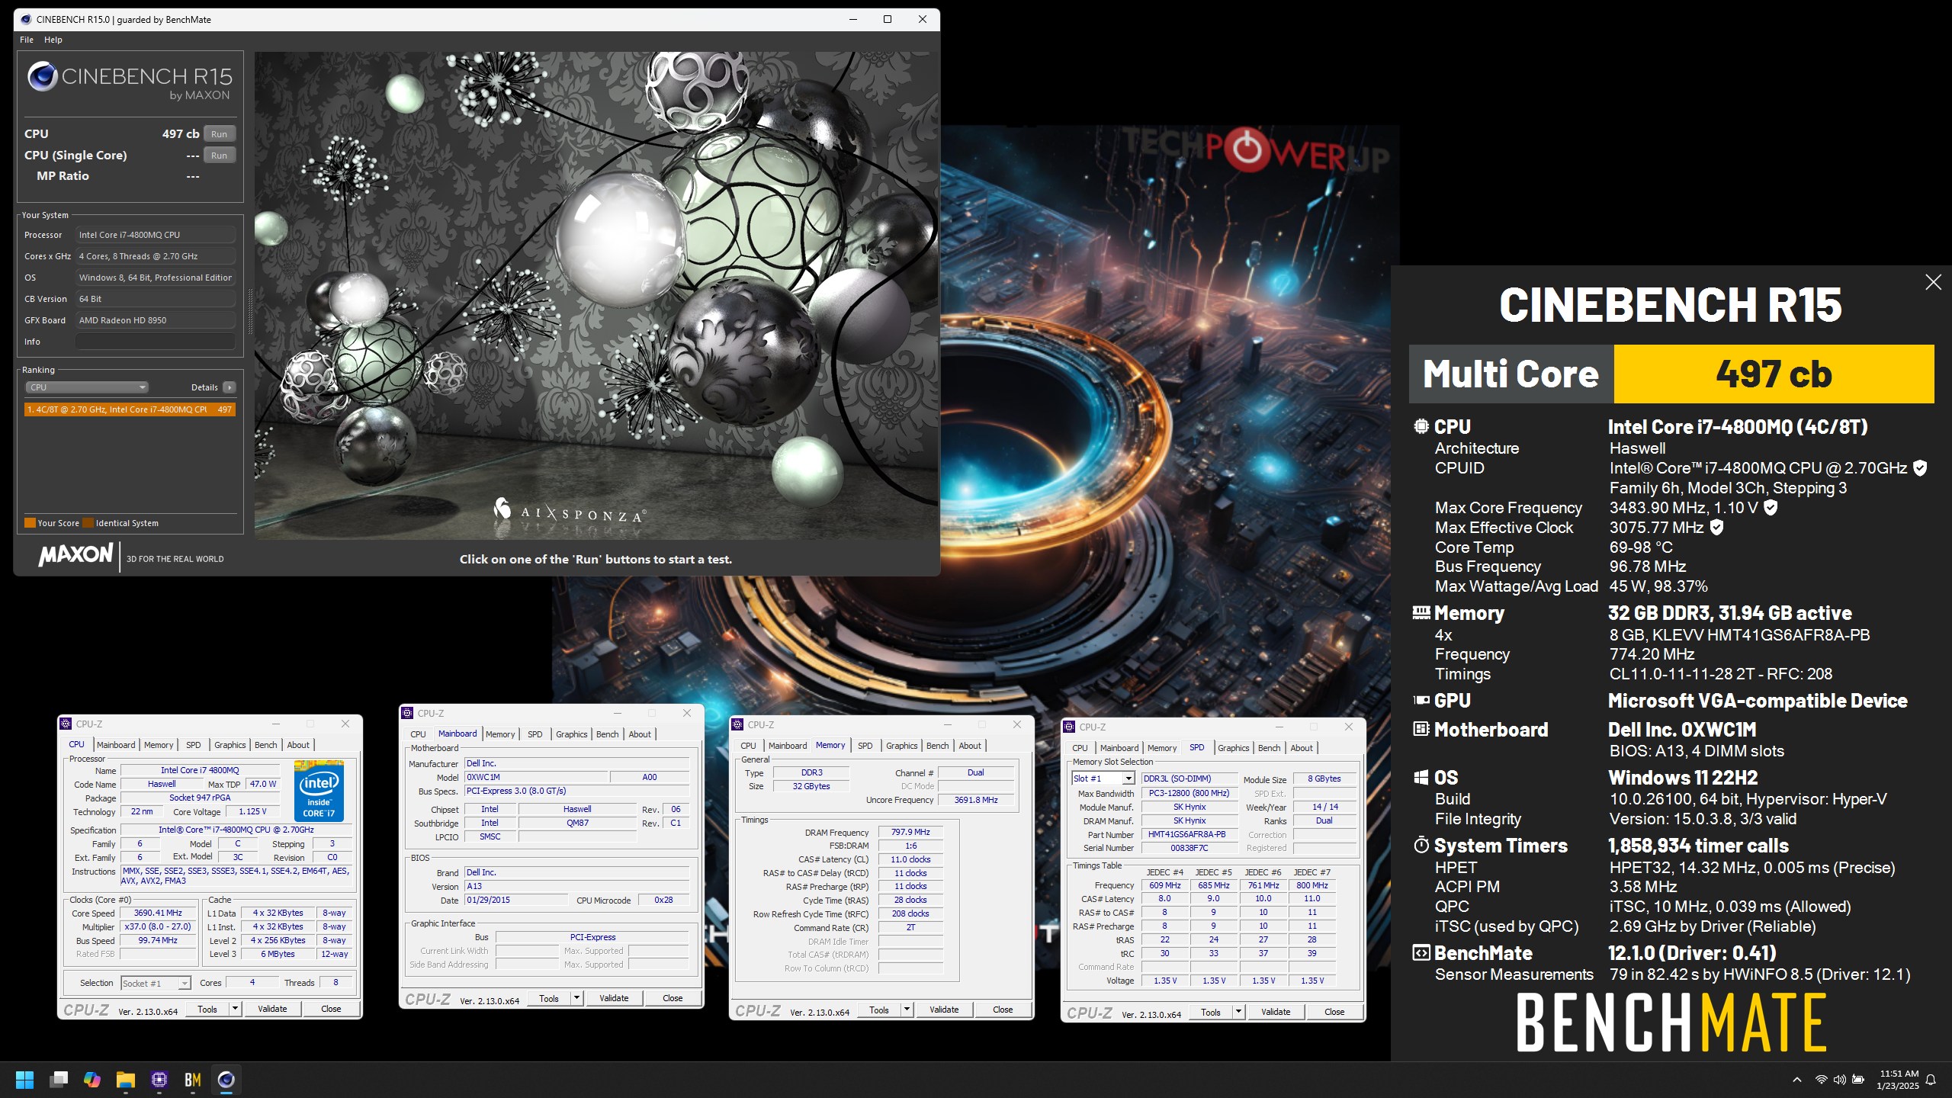This screenshot has height=1098, width=1952.
Task: Open Socket #1 selection dropdown in CPU-Z
Action: click(x=156, y=984)
